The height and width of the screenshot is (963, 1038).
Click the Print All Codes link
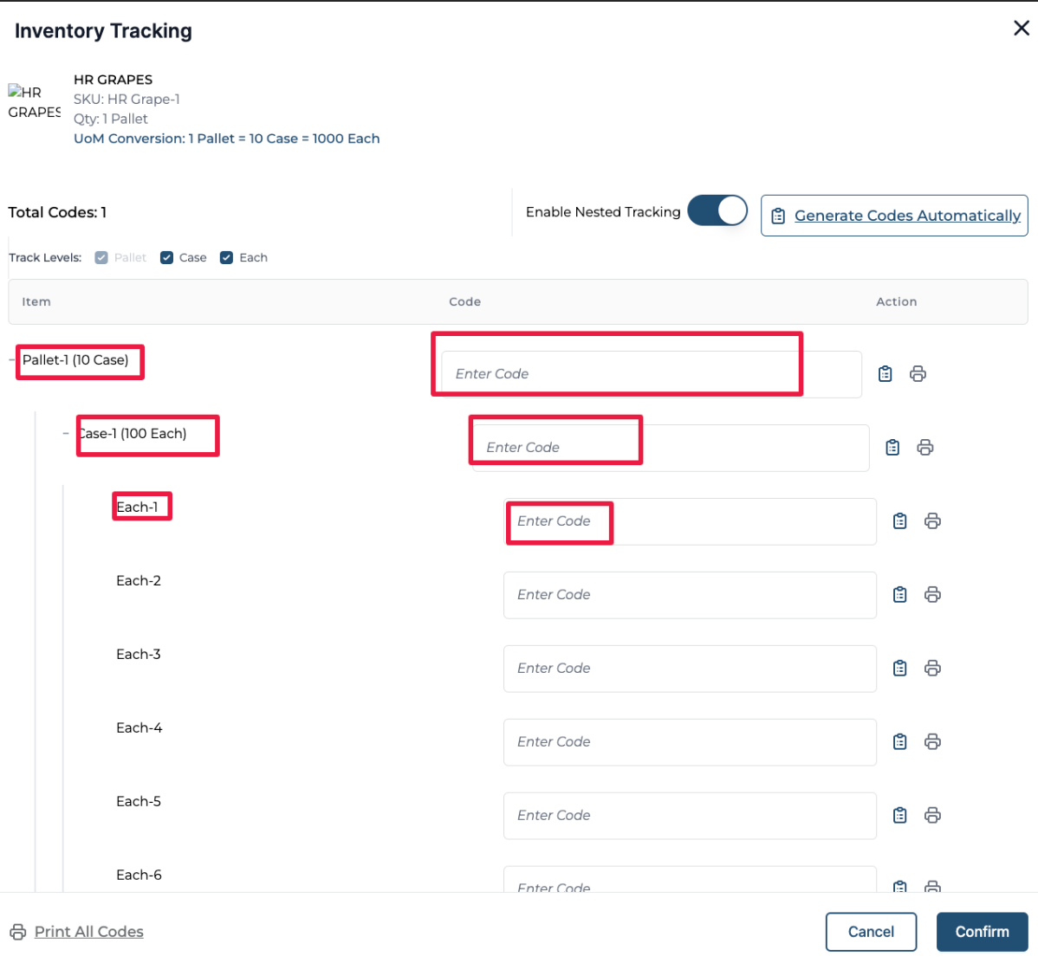(88, 932)
